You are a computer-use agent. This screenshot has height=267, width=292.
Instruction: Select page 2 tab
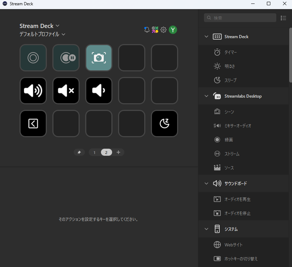pyautogui.click(x=106, y=153)
